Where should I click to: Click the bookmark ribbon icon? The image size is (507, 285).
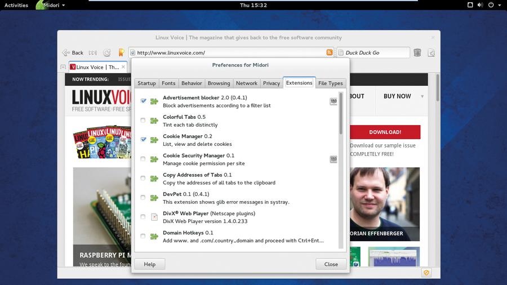tap(121, 52)
